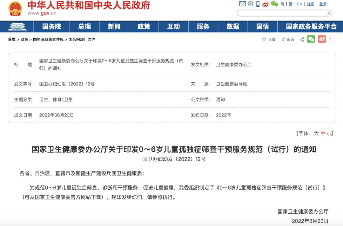Click the comment bubble icon in the header
This screenshot has height=226, width=343.
250,4
